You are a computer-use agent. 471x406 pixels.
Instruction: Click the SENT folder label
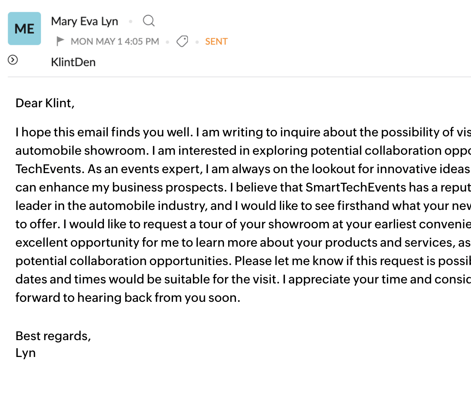tap(216, 41)
